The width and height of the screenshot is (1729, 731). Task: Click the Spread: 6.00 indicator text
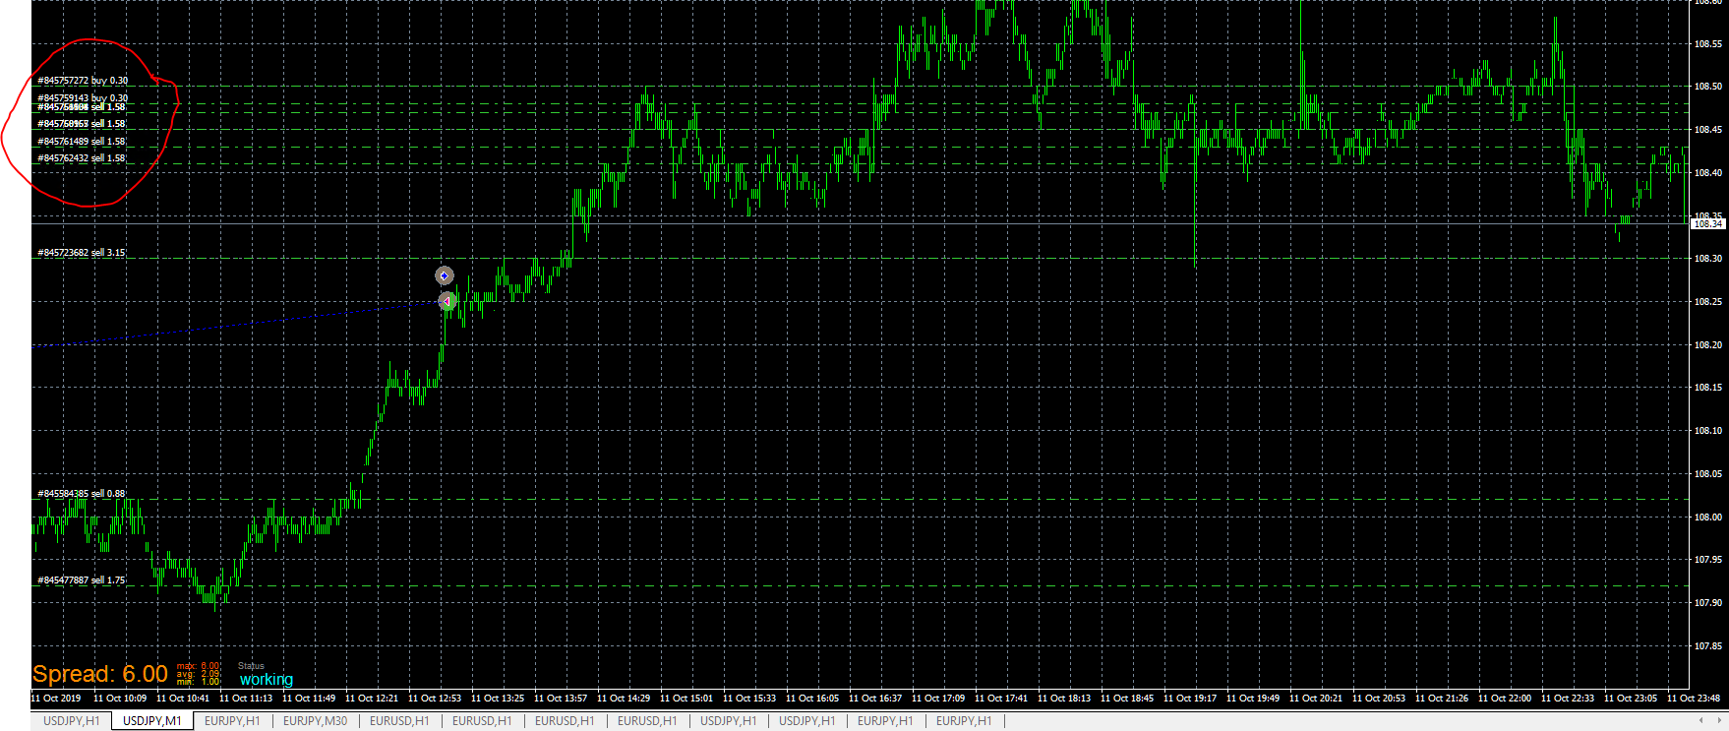pyautogui.click(x=100, y=674)
